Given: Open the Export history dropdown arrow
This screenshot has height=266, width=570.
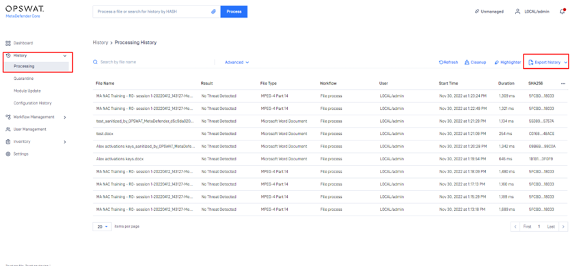Looking at the screenshot, I should [566, 63].
